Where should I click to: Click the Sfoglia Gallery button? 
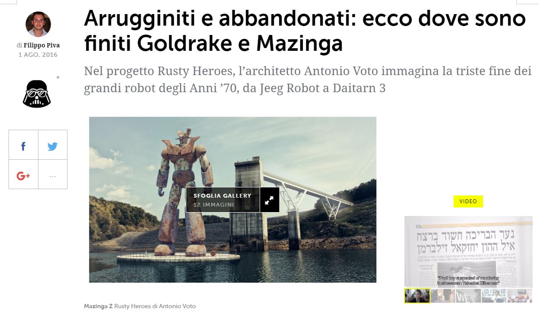tap(223, 200)
